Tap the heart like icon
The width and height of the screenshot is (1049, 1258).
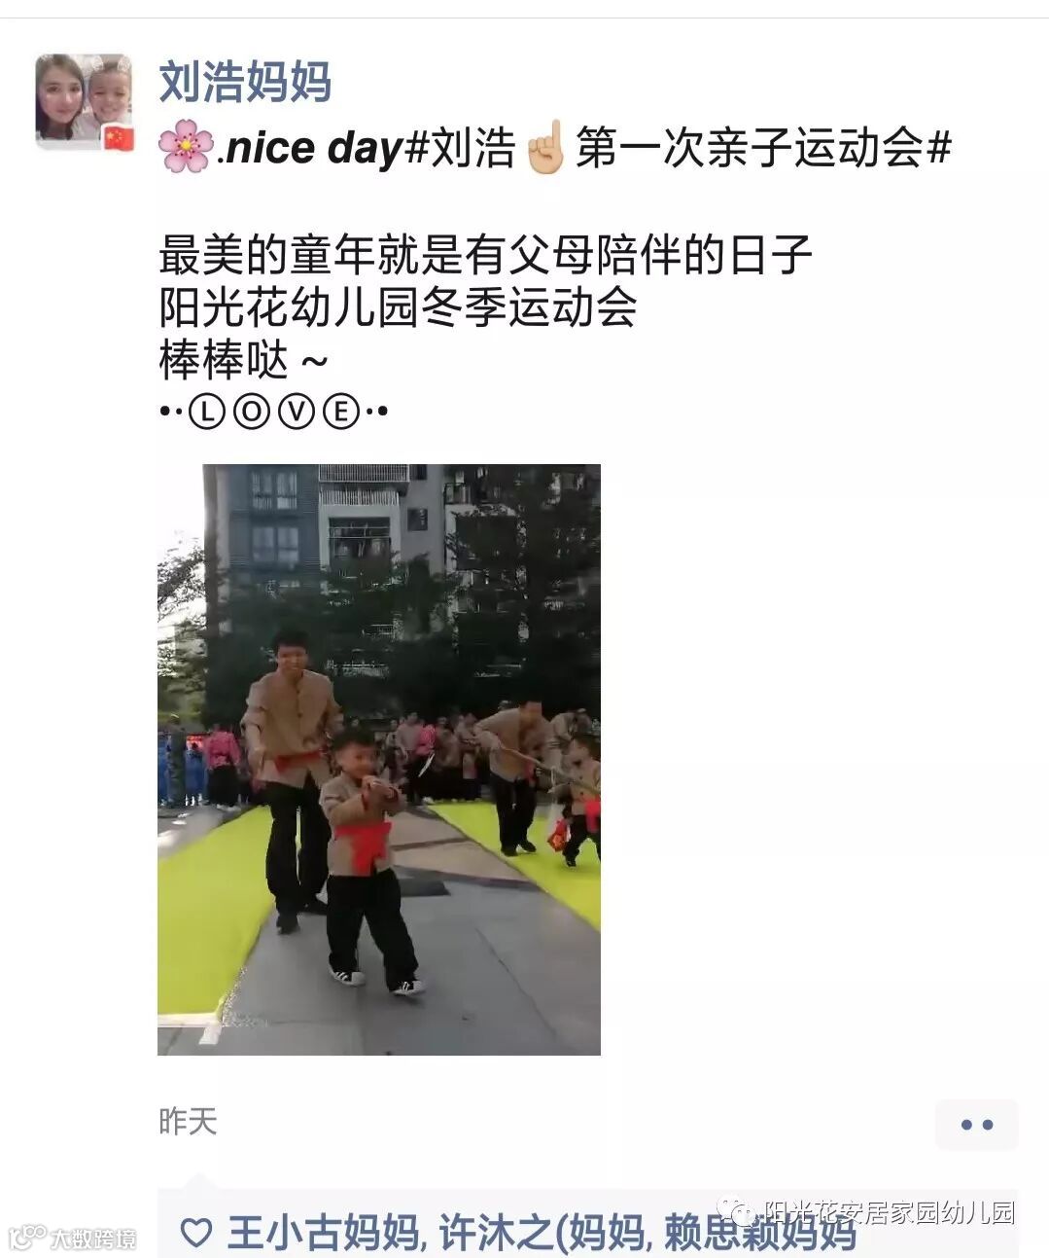pos(197,1233)
